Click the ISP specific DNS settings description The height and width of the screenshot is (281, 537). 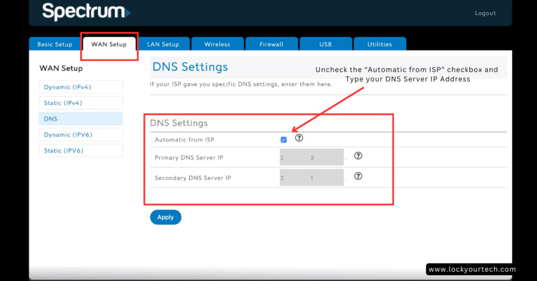pos(241,84)
